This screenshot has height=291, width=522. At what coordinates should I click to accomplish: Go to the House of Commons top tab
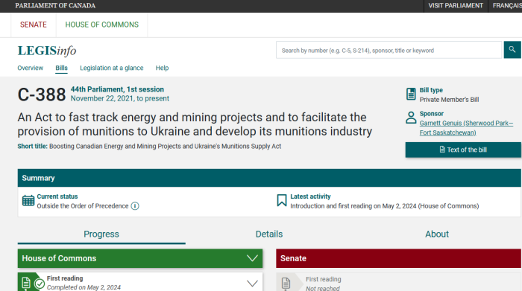pos(102,25)
